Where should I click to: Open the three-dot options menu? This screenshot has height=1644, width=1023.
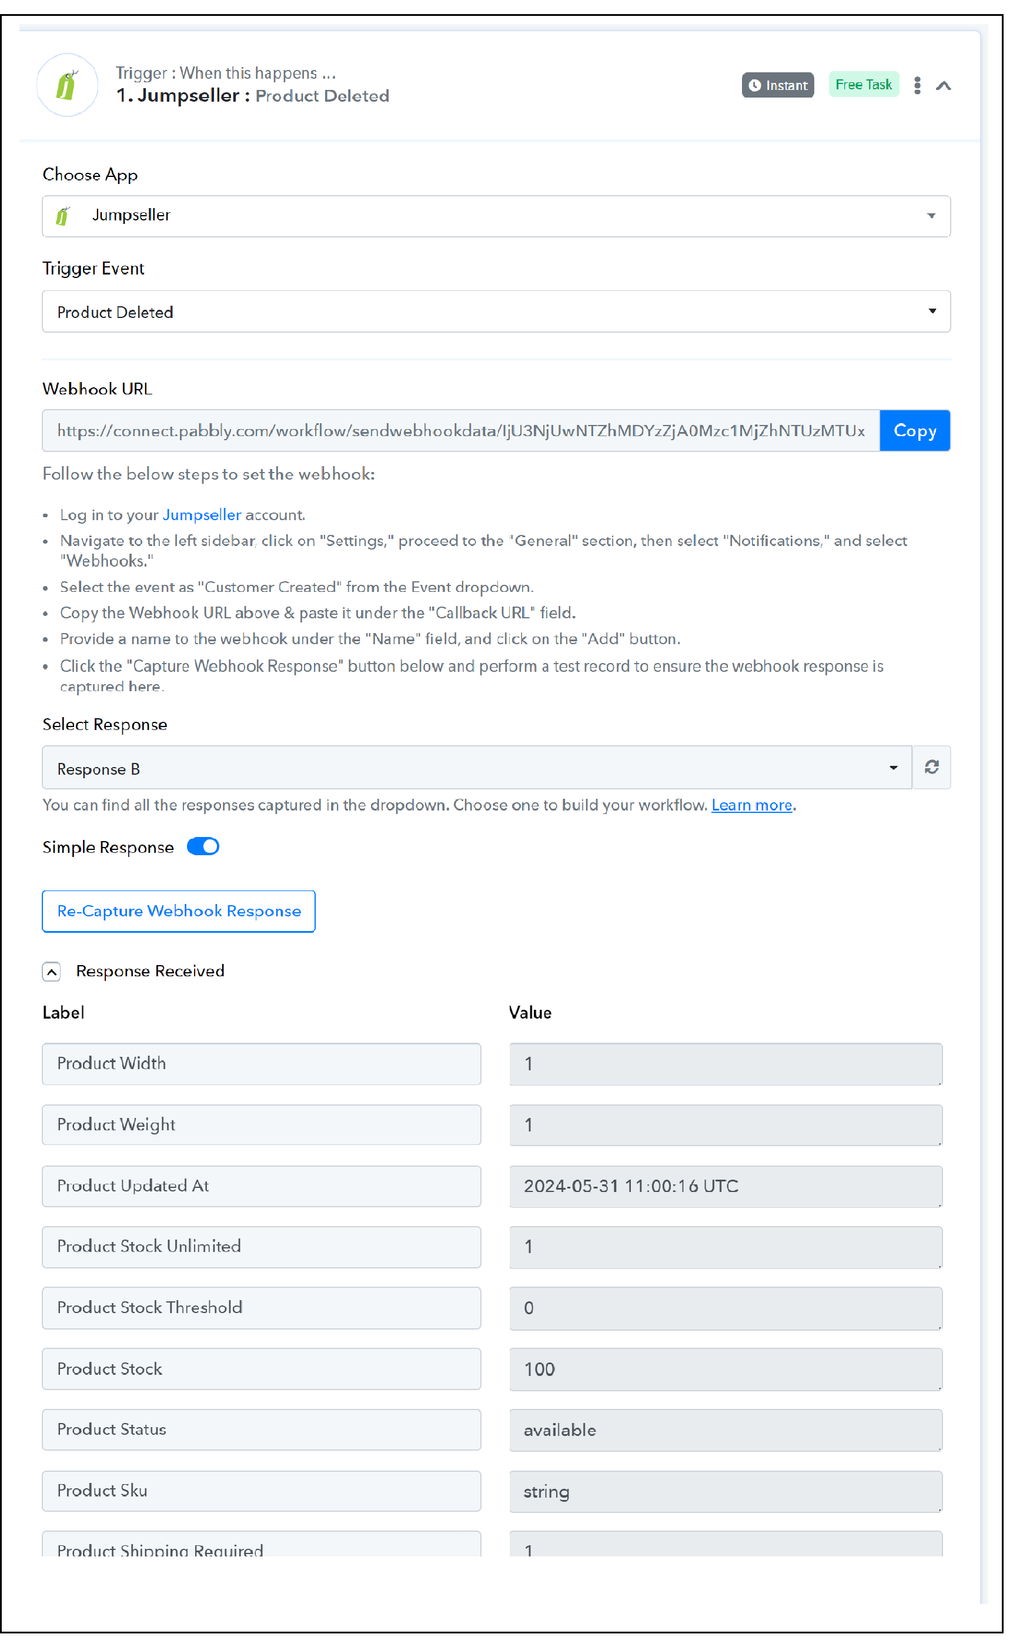tap(917, 85)
